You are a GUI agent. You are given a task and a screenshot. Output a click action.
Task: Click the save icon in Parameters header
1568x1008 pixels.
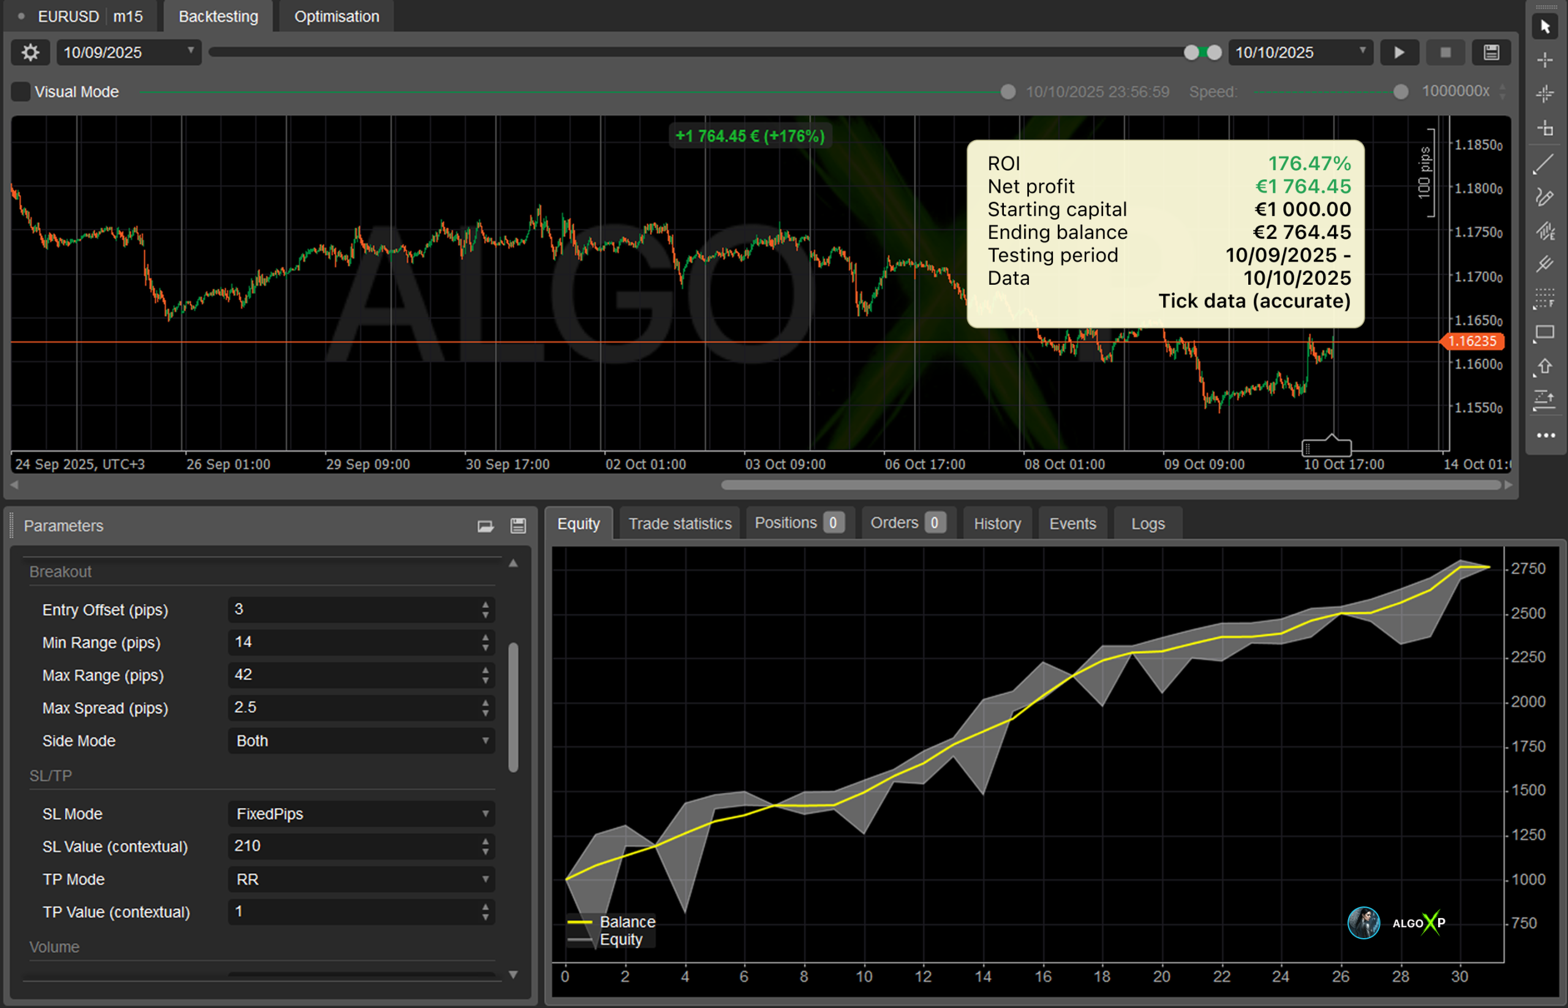[x=518, y=525]
